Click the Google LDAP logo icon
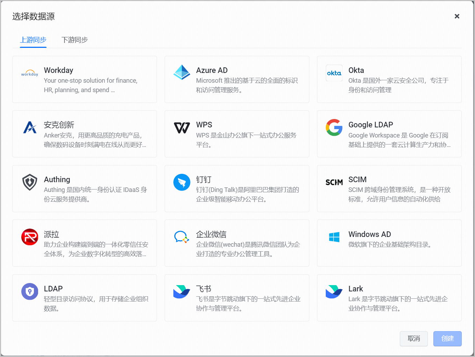 (x=334, y=127)
